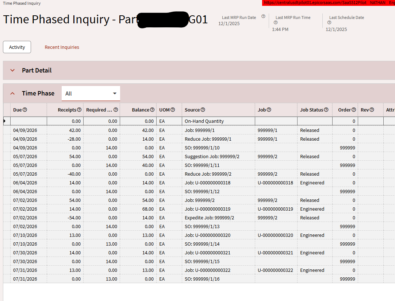Click the Last MRP Run Time value 1:44 PM
Viewport: 395px width, 301px height.
point(280,29)
